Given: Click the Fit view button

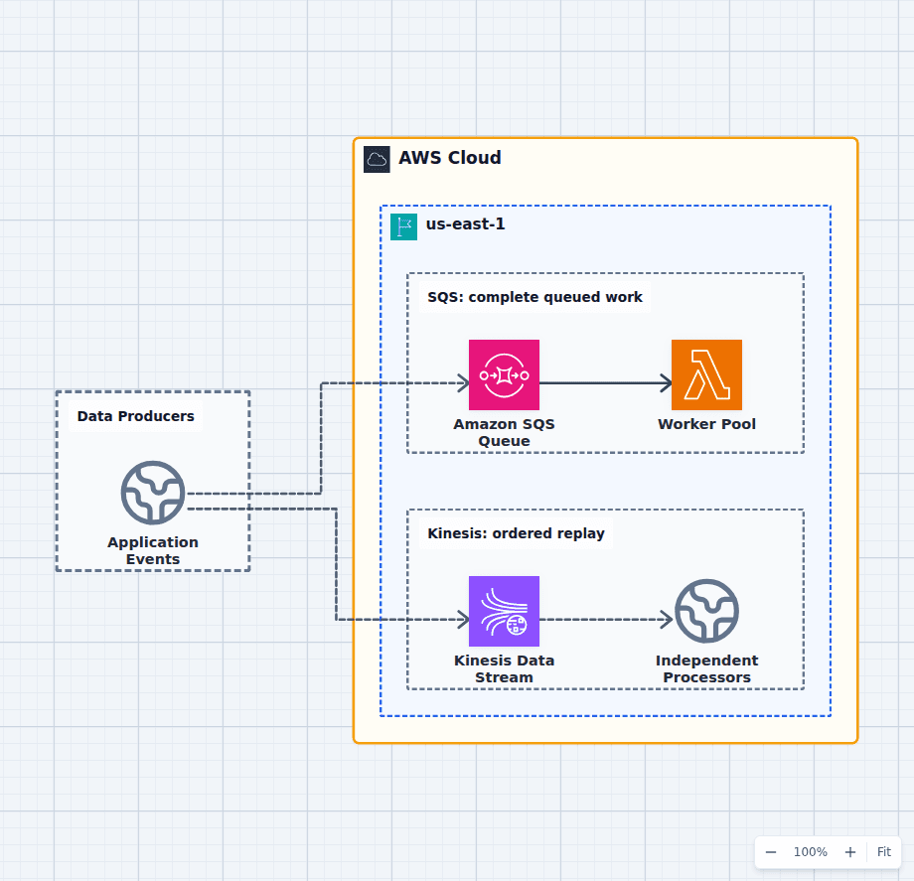Looking at the screenshot, I should 883,852.
